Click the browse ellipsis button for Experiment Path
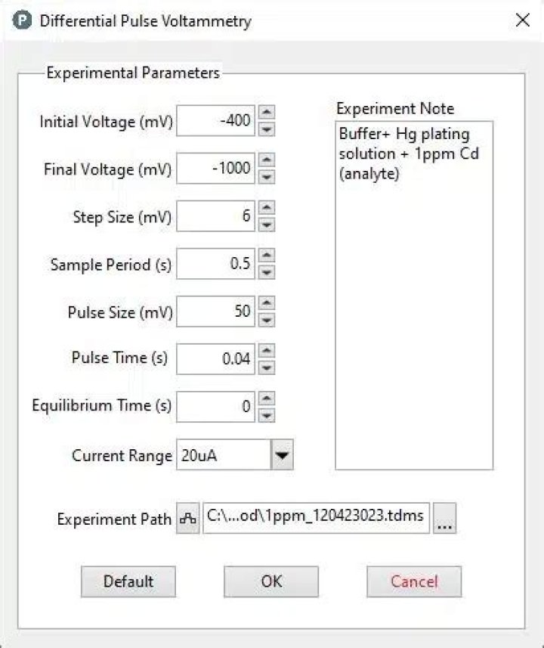This screenshot has width=544, height=648. (445, 519)
